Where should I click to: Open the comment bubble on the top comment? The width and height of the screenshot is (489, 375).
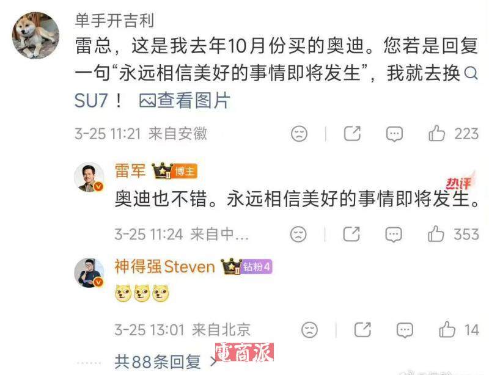[x=394, y=134]
